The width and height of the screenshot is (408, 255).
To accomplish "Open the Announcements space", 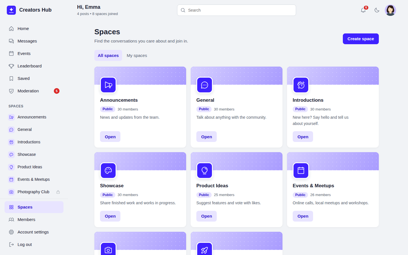I will click(110, 137).
